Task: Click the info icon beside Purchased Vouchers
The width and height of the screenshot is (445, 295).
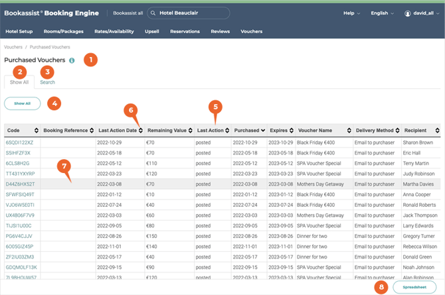Action: coord(72,60)
